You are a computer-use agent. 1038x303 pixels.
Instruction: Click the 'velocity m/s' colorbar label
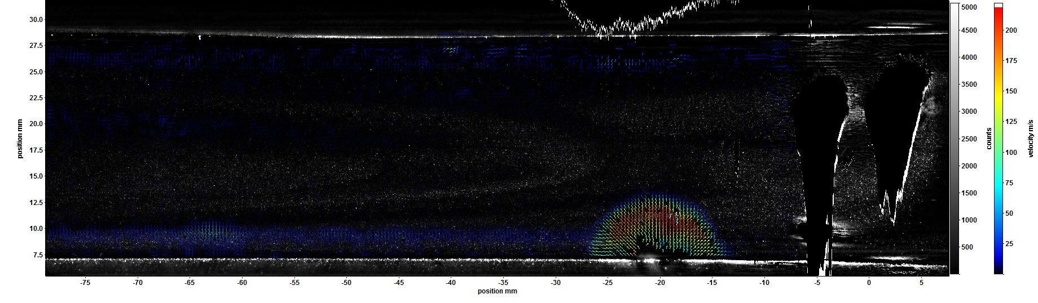[1031, 139]
